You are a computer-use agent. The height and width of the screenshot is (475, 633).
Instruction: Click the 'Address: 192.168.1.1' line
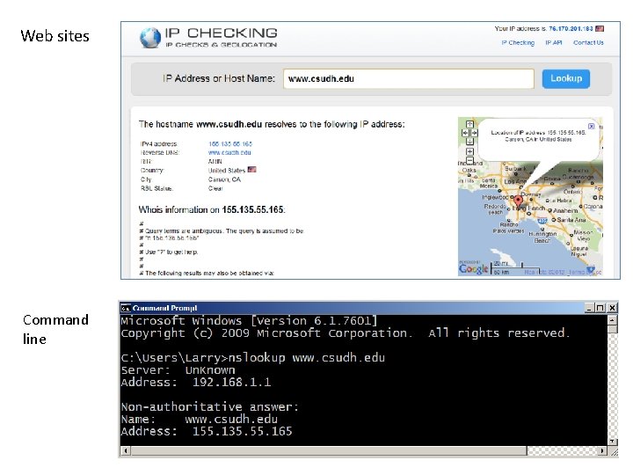click(196, 383)
